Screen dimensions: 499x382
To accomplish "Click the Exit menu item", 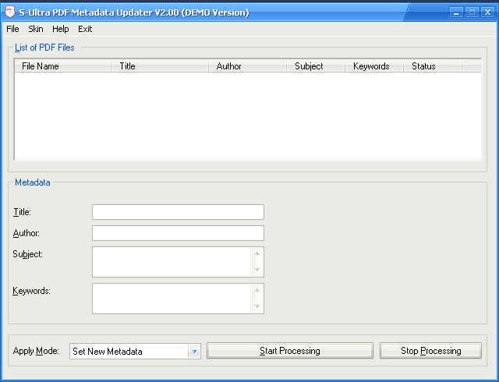I will 85,29.
